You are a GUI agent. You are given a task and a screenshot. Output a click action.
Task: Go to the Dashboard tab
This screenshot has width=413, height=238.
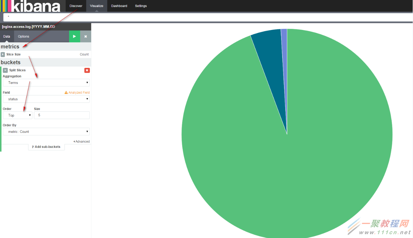click(119, 6)
